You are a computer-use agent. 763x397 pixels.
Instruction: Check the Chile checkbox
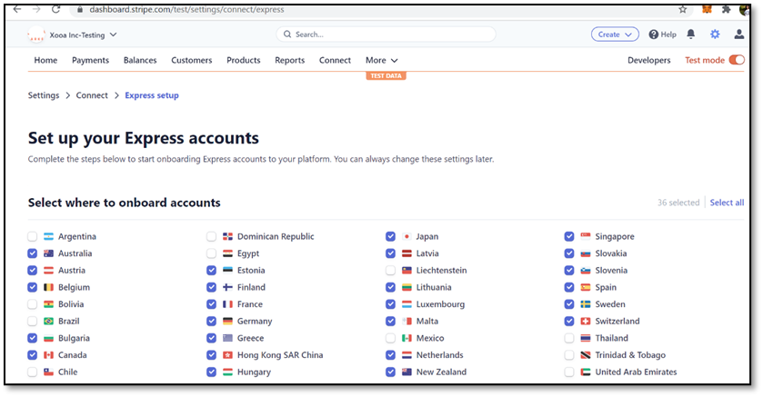[x=32, y=372]
